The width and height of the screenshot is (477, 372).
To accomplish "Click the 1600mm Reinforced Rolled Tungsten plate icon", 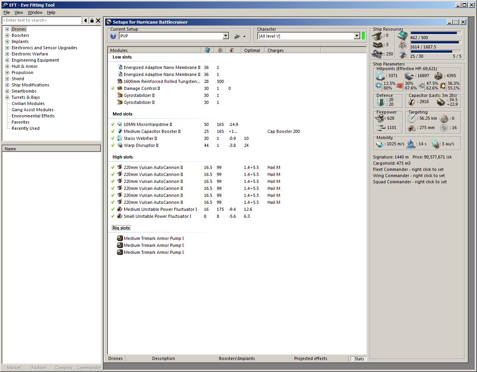I will point(120,81).
